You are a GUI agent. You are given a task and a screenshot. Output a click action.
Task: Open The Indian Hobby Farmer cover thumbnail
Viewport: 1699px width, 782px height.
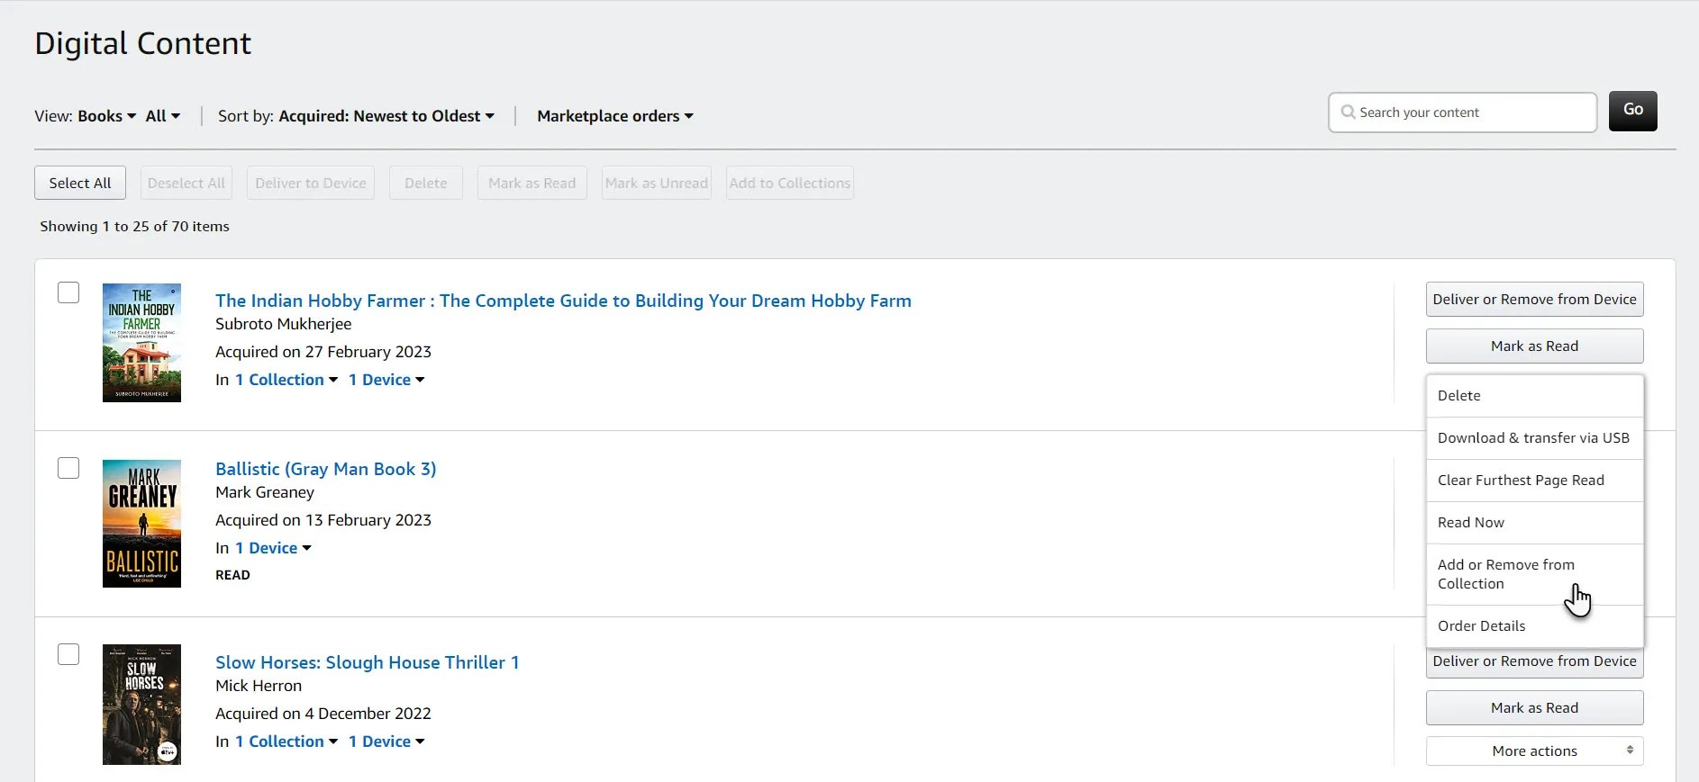point(141,343)
